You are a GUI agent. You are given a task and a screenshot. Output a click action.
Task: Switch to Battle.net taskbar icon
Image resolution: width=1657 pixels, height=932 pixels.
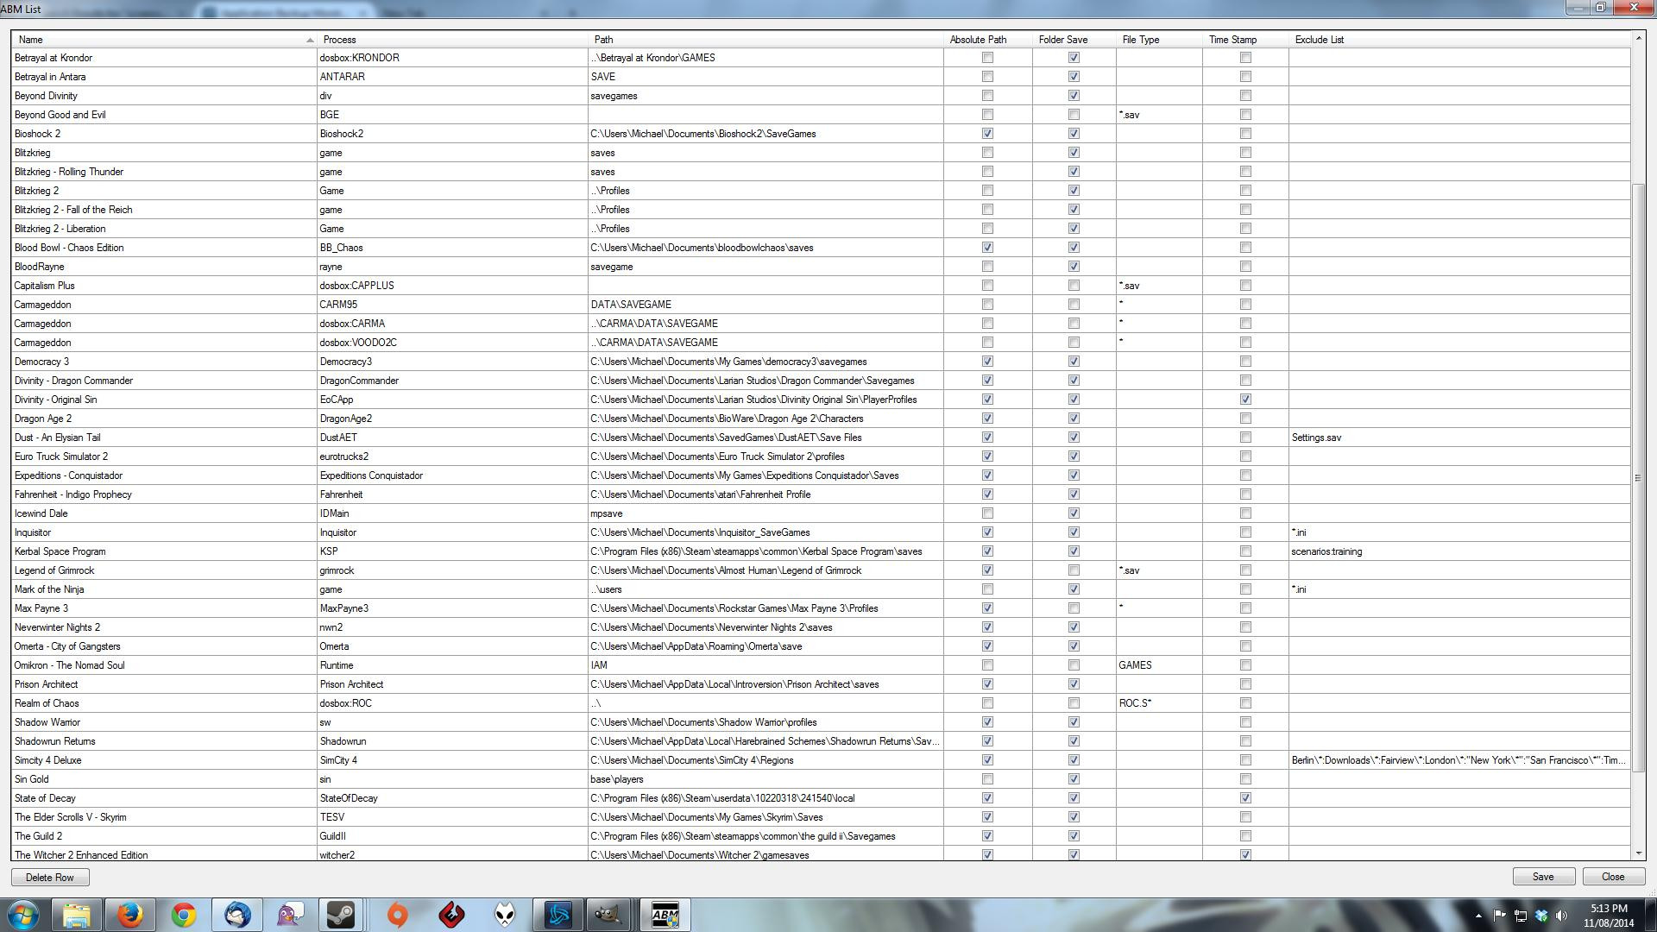pos(558,915)
